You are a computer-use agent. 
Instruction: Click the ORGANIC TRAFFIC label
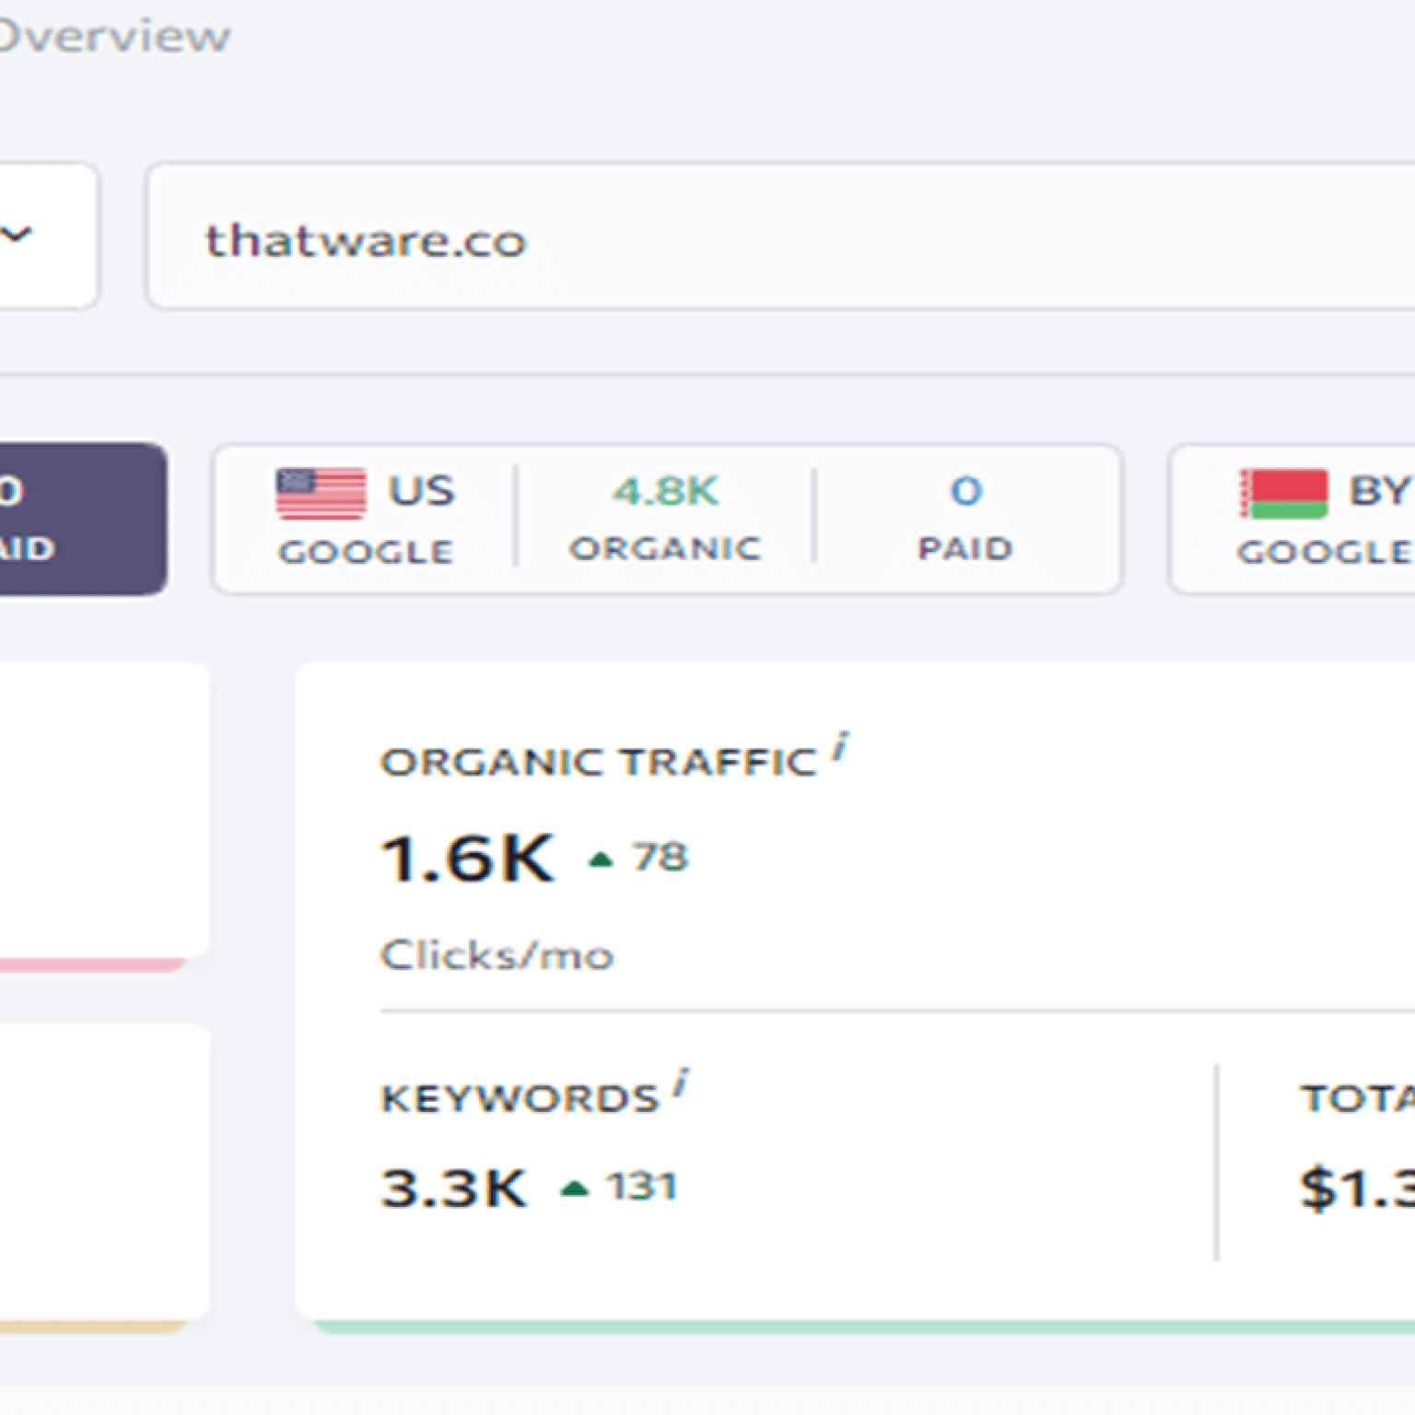pos(599,762)
